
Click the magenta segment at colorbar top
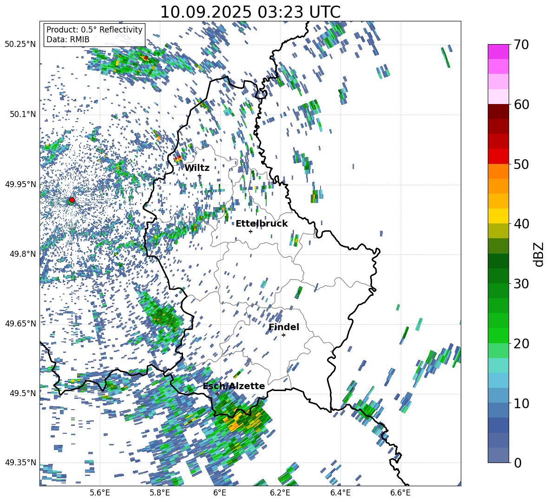point(498,52)
